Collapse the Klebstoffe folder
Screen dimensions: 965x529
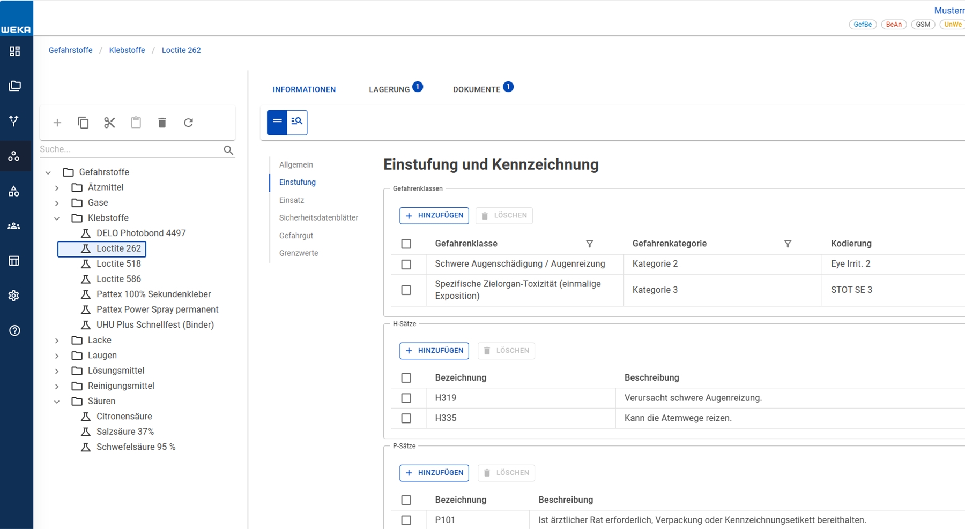coord(57,218)
